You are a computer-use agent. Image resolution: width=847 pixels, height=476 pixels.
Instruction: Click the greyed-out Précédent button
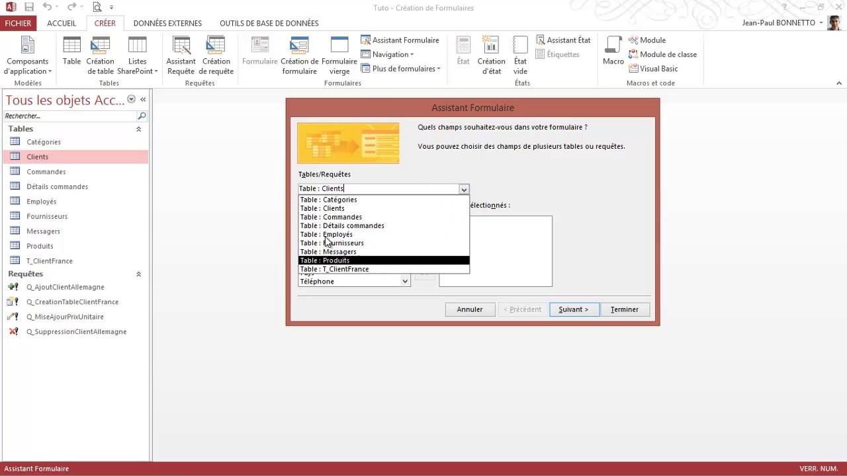click(523, 309)
